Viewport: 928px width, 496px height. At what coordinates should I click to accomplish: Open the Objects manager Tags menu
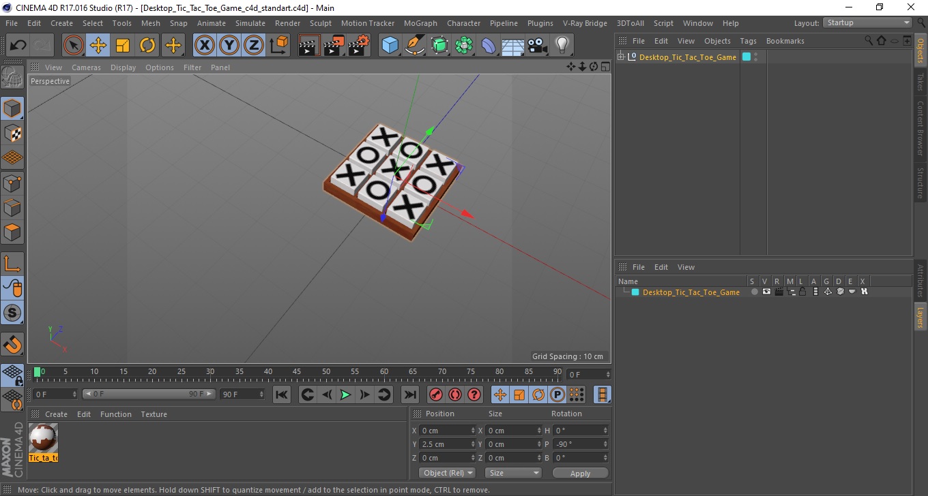tap(748, 41)
